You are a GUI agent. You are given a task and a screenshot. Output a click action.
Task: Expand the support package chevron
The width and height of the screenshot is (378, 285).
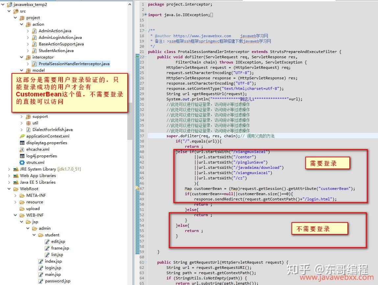point(22,117)
